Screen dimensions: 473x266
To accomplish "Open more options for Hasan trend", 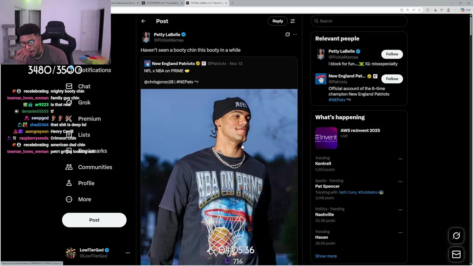I will tap(400, 233).
